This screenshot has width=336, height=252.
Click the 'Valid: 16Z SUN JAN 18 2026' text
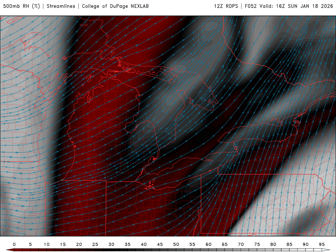pyautogui.click(x=296, y=6)
